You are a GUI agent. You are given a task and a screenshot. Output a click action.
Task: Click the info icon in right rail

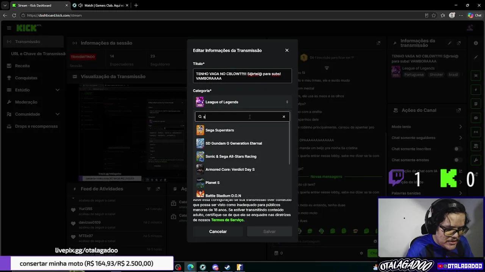pyautogui.click(x=476, y=43)
